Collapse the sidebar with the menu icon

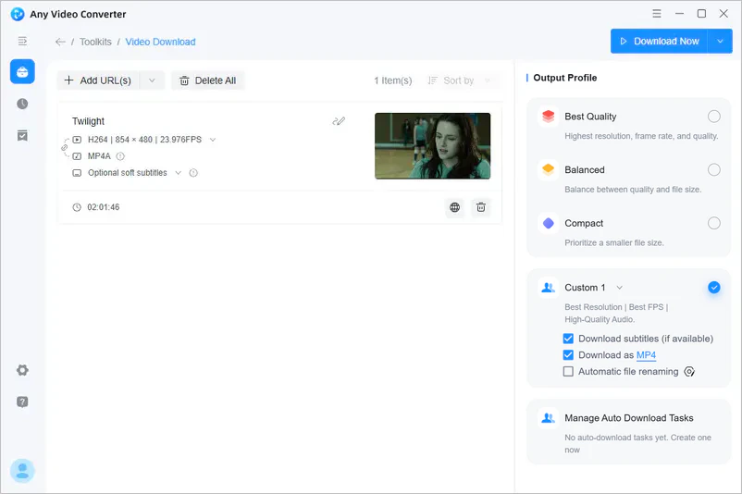coord(22,41)
